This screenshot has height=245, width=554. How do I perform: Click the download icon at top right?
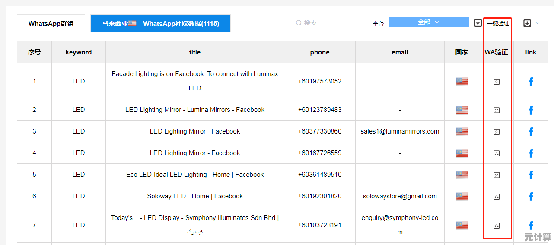[527, 23]
